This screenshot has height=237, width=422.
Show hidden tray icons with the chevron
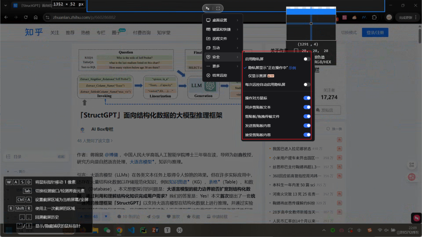(x=324, y=230)
